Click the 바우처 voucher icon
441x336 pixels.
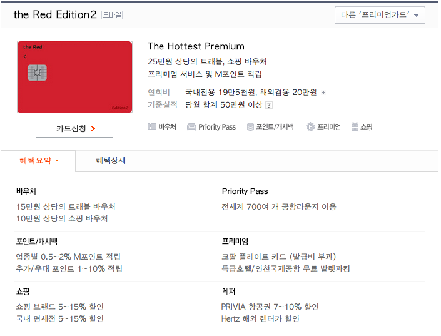pyautogui.click(x=152, y=126)
